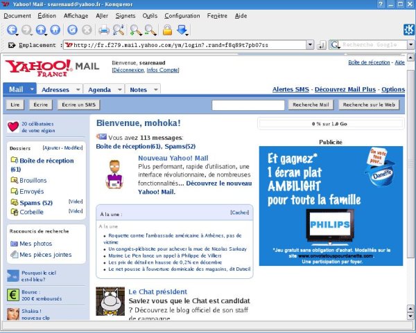Click the Déconnexion link
The width and height of the screenshot is (416, 333).
[x=128, y=70]
